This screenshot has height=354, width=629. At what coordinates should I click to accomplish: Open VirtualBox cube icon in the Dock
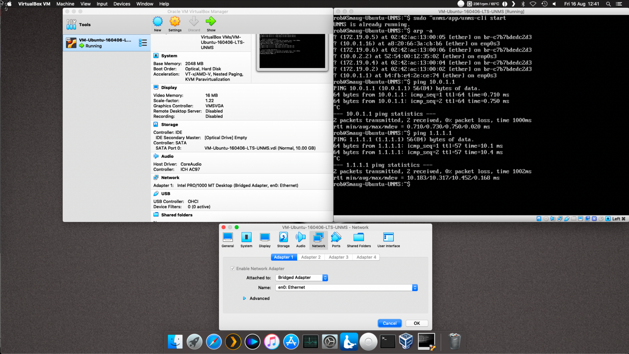[x=406, y=341]
